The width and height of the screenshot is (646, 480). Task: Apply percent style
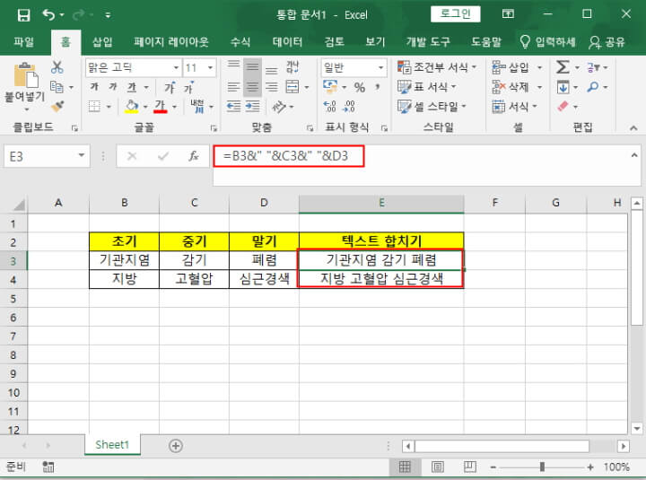(359, 87)
